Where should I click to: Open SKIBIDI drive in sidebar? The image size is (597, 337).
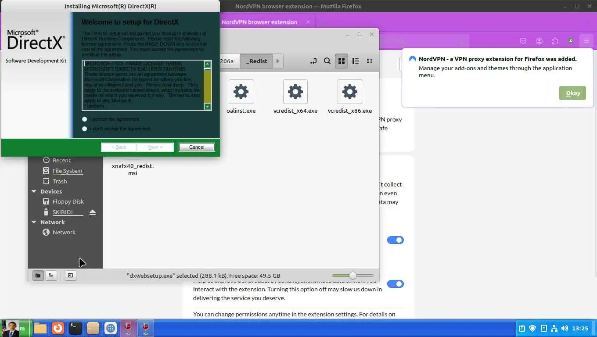[63, 212]
